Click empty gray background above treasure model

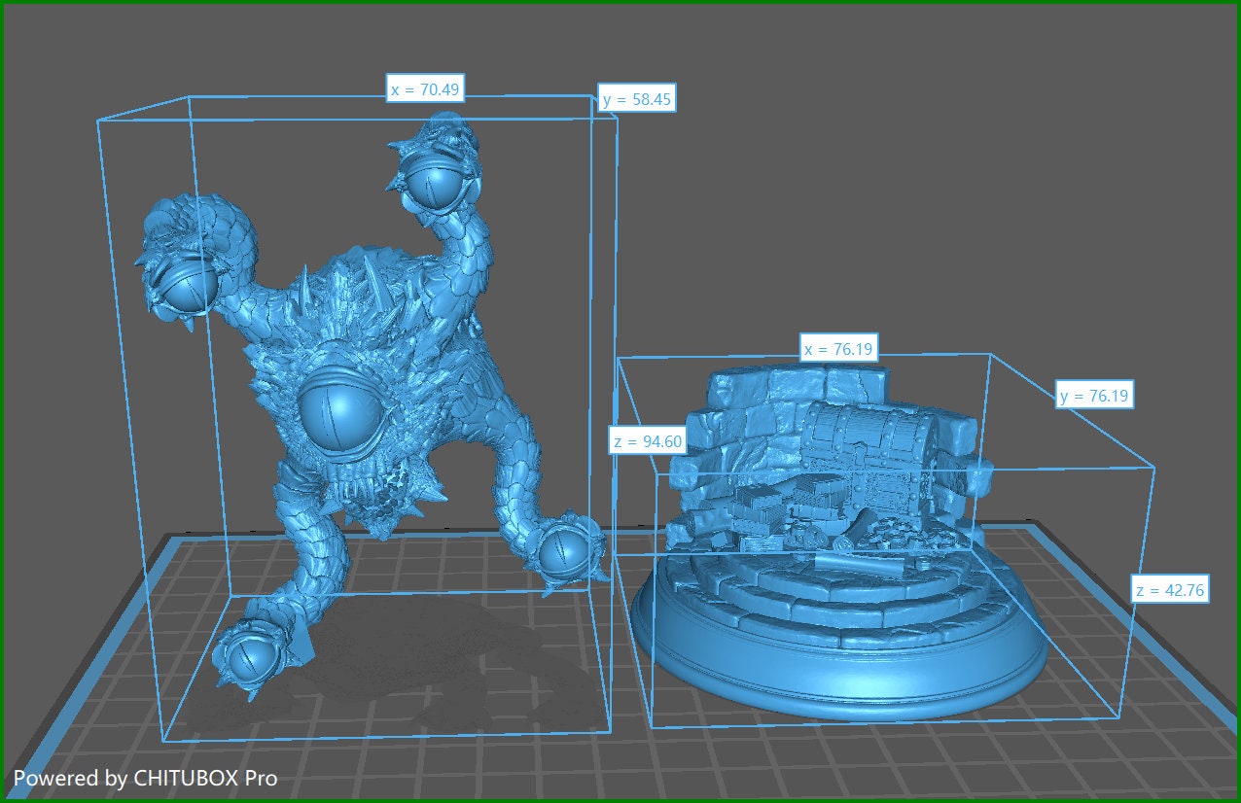click(875, 194)
